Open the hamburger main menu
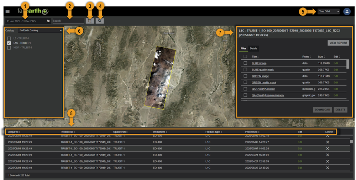The height and width of the screenshot is (180, 356). 7,11
